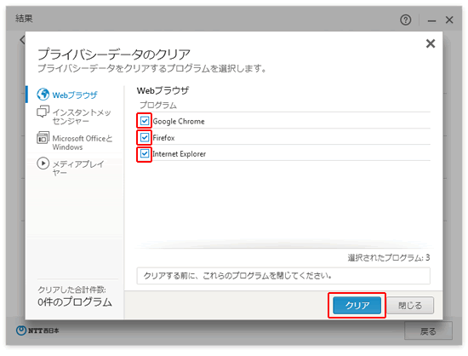468x356 pixels.
Task: Minimize the 結果 window
Action: pos(431,20)
